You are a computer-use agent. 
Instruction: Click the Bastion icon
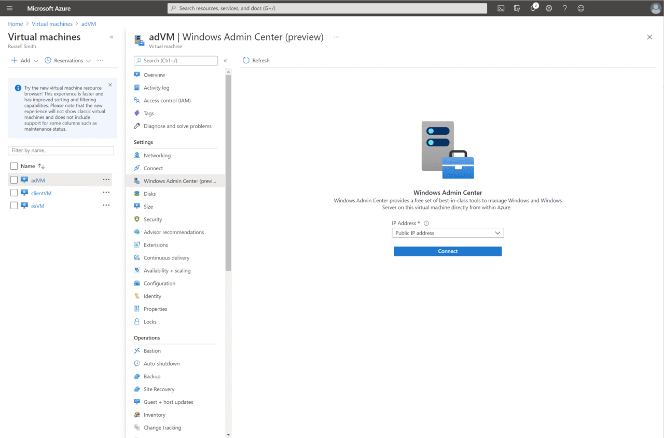(x=137, y=351)
